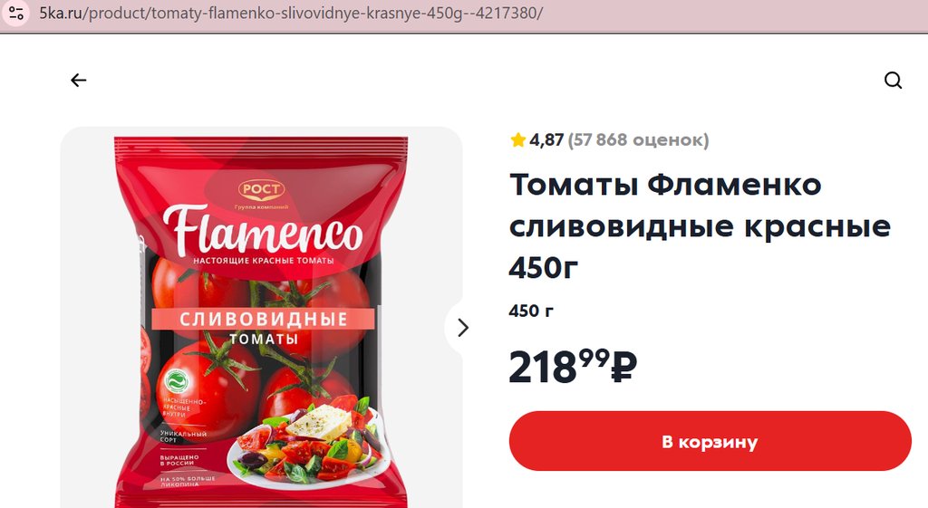Viewport: 928px width, 508px height.
Task: Click the yellow star rating icon
Action: coord(517,139)
